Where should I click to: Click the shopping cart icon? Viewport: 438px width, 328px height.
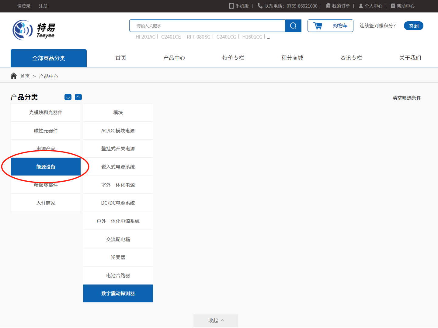pyautogui.click(x=318, y=26)
